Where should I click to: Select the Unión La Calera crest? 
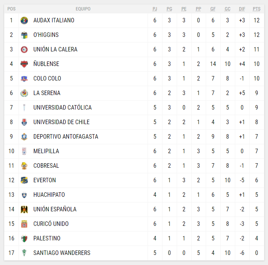[24, 50]
